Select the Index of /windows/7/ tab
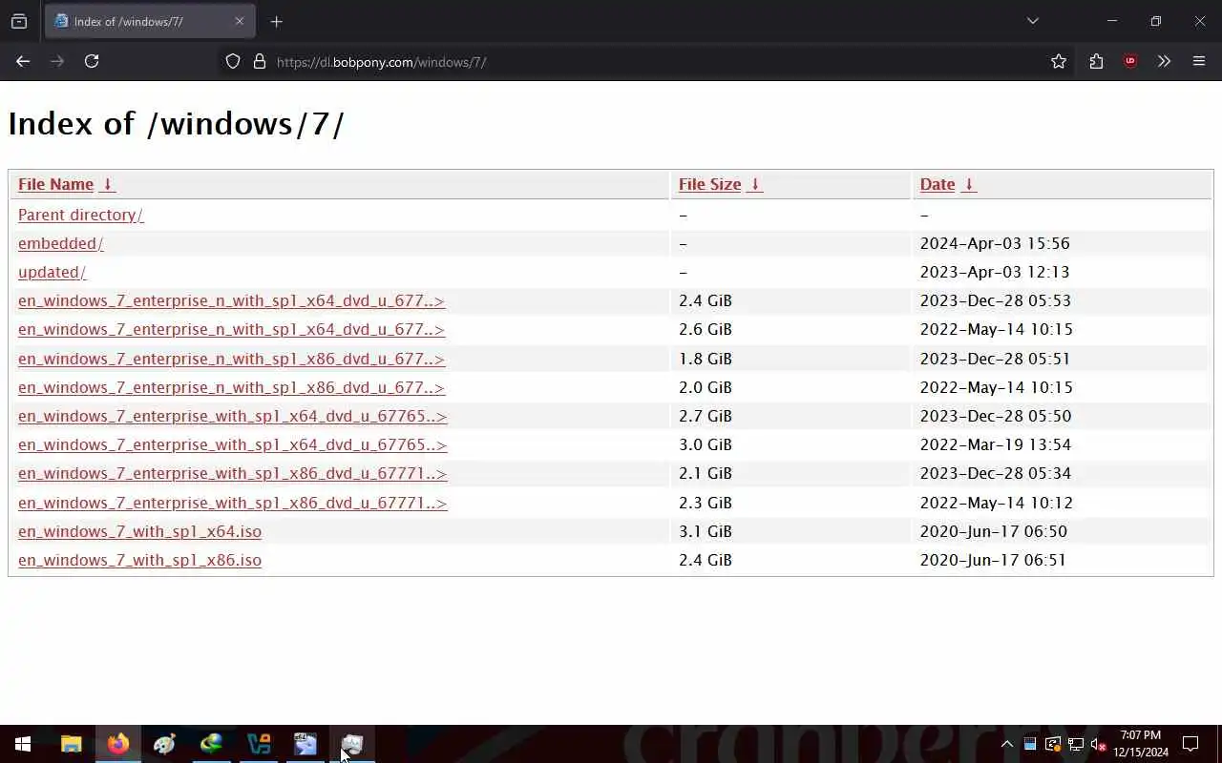 [150, 21]
